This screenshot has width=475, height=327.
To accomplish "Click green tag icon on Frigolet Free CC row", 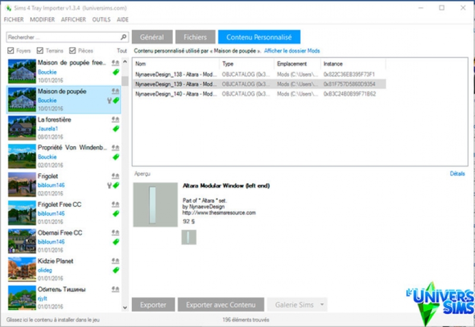I will pos(116,214).
